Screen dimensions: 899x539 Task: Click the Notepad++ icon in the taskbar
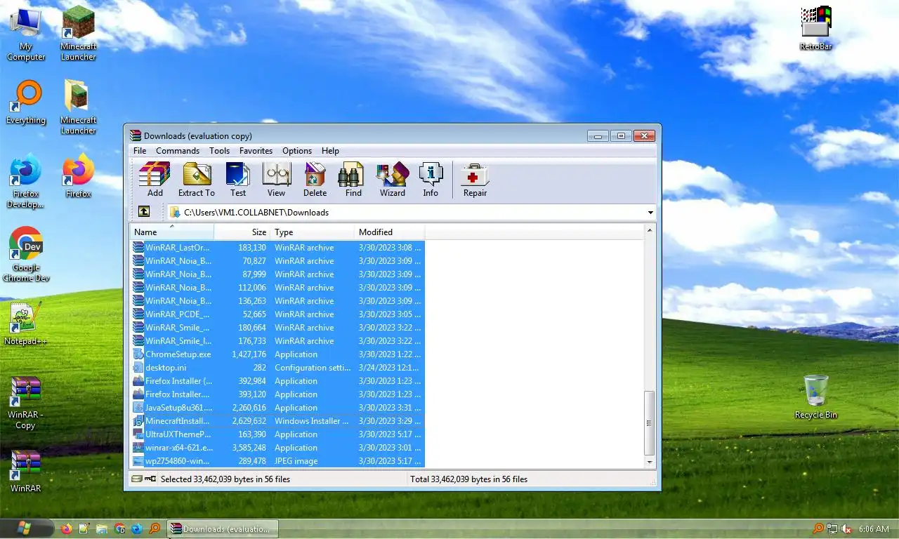84,528
